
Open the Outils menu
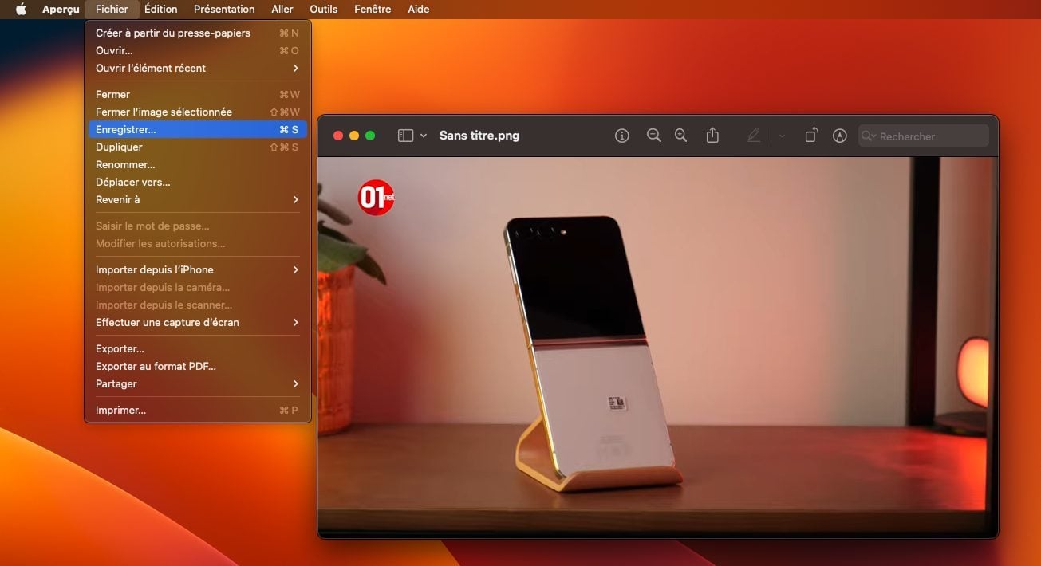(x=324, y=10)
